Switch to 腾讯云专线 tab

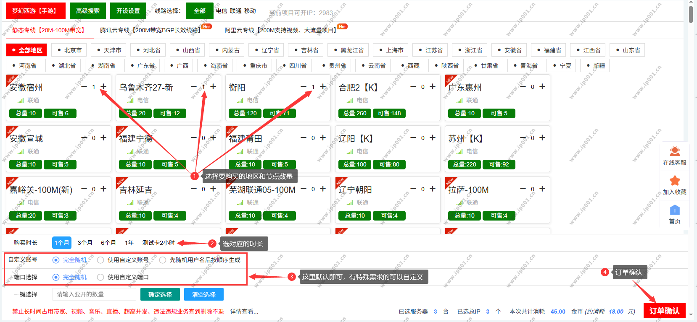[x=150, y=30]
